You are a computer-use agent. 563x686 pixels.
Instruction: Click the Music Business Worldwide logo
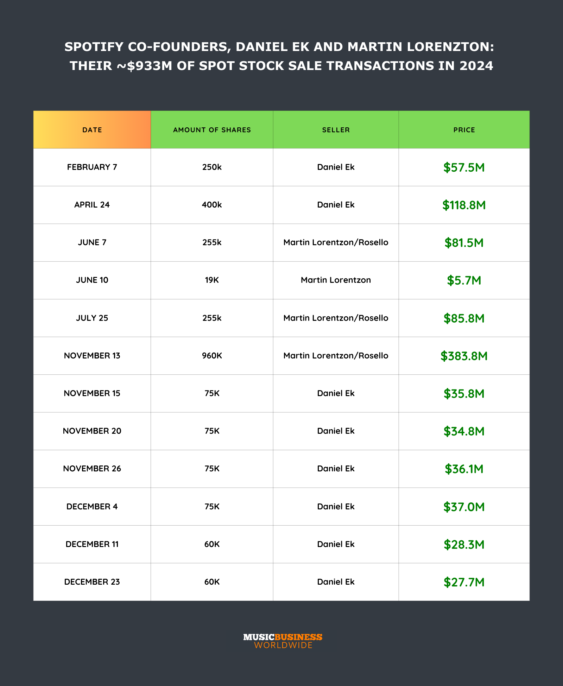tap(283, 641)
